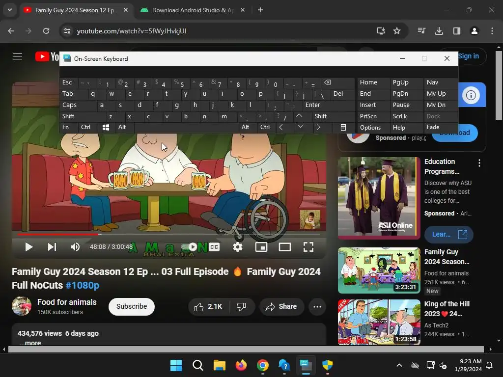
Task: Click the address bar URL field
Action: pyautogui.click(x=222, y=31)
